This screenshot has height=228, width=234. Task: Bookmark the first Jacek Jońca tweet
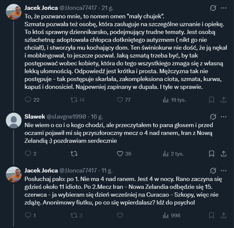pyautogui.click(x=212, y=100)
